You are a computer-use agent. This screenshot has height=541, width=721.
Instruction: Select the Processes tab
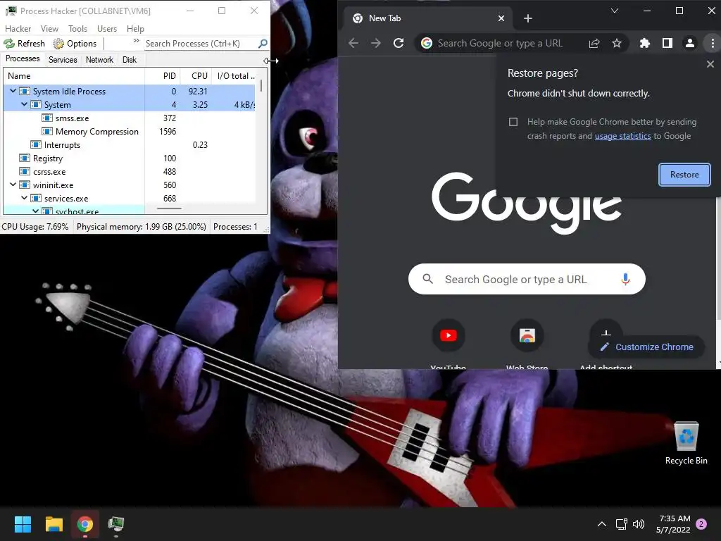click(x=23, y=59)
